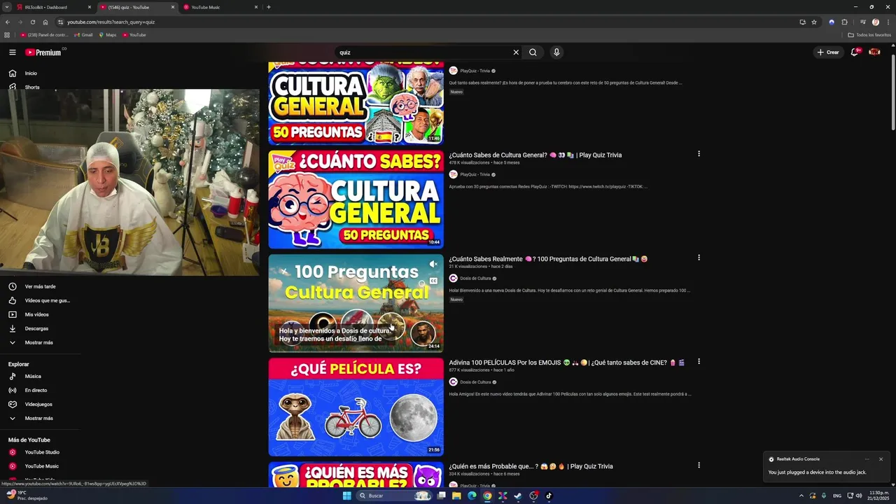Image resolution: width=896 pixels, height=504 pixels.
Task: Open the Crear button
Action: [x=828, y=52]
